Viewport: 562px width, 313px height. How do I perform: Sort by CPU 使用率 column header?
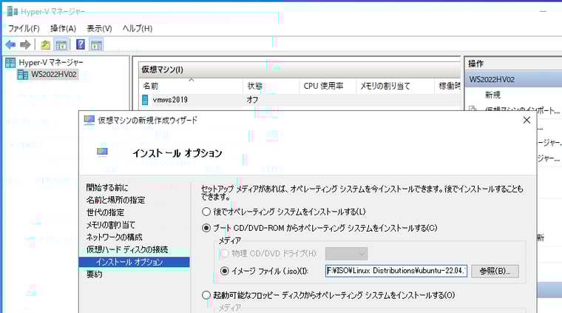coord(328,86)
